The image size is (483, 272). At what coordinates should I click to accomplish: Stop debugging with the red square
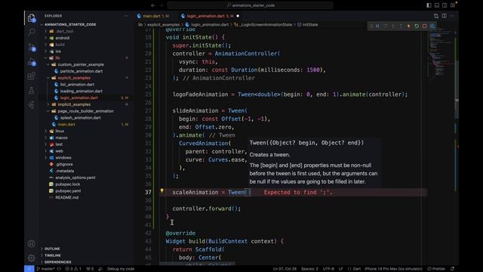coord(424,26)
